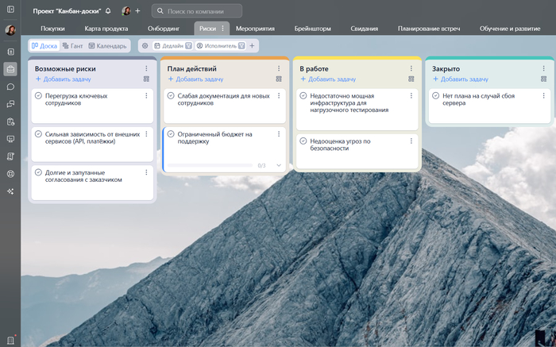
Task: Open the lifebuoy support icon in sidebar
Action: pyautogui.click(x=10, y=174)
